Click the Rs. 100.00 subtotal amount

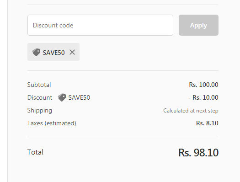coord(203,85)
